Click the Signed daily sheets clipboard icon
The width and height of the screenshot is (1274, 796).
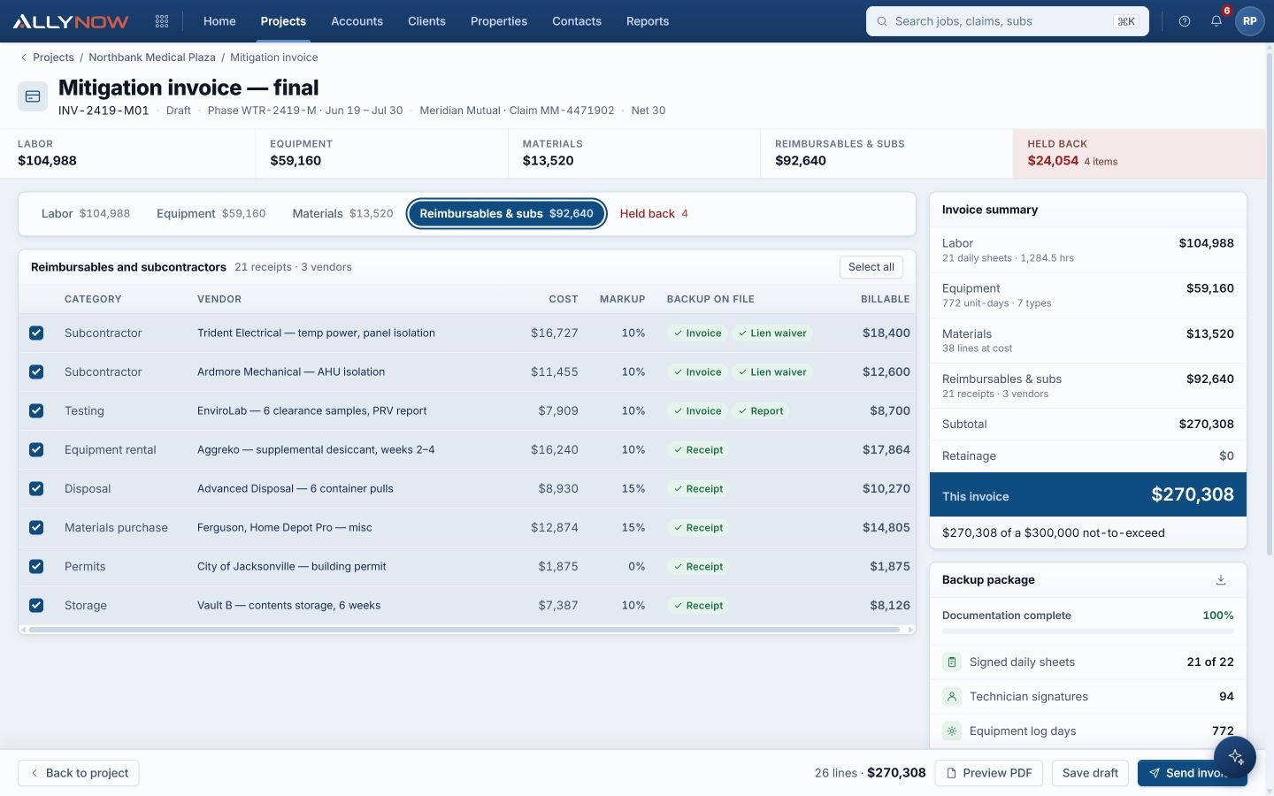[952, 662]
